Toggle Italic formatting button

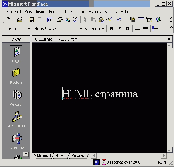tap(119, 29)
